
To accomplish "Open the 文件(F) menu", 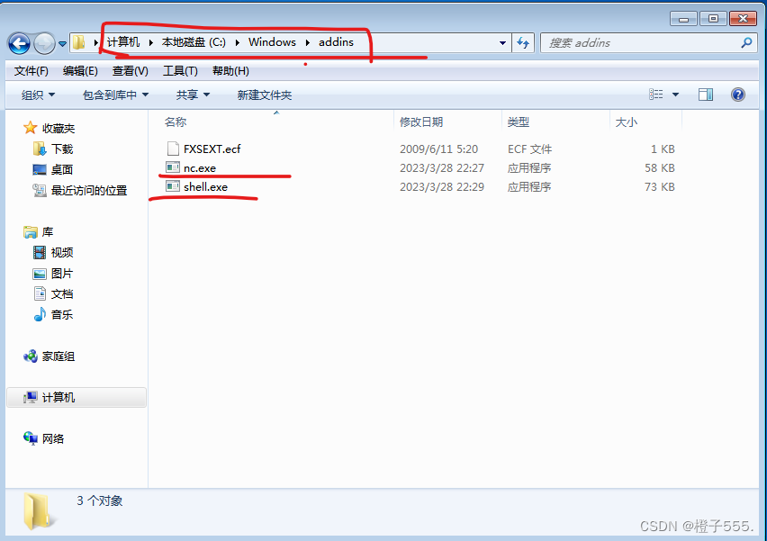I will point(32,71).
